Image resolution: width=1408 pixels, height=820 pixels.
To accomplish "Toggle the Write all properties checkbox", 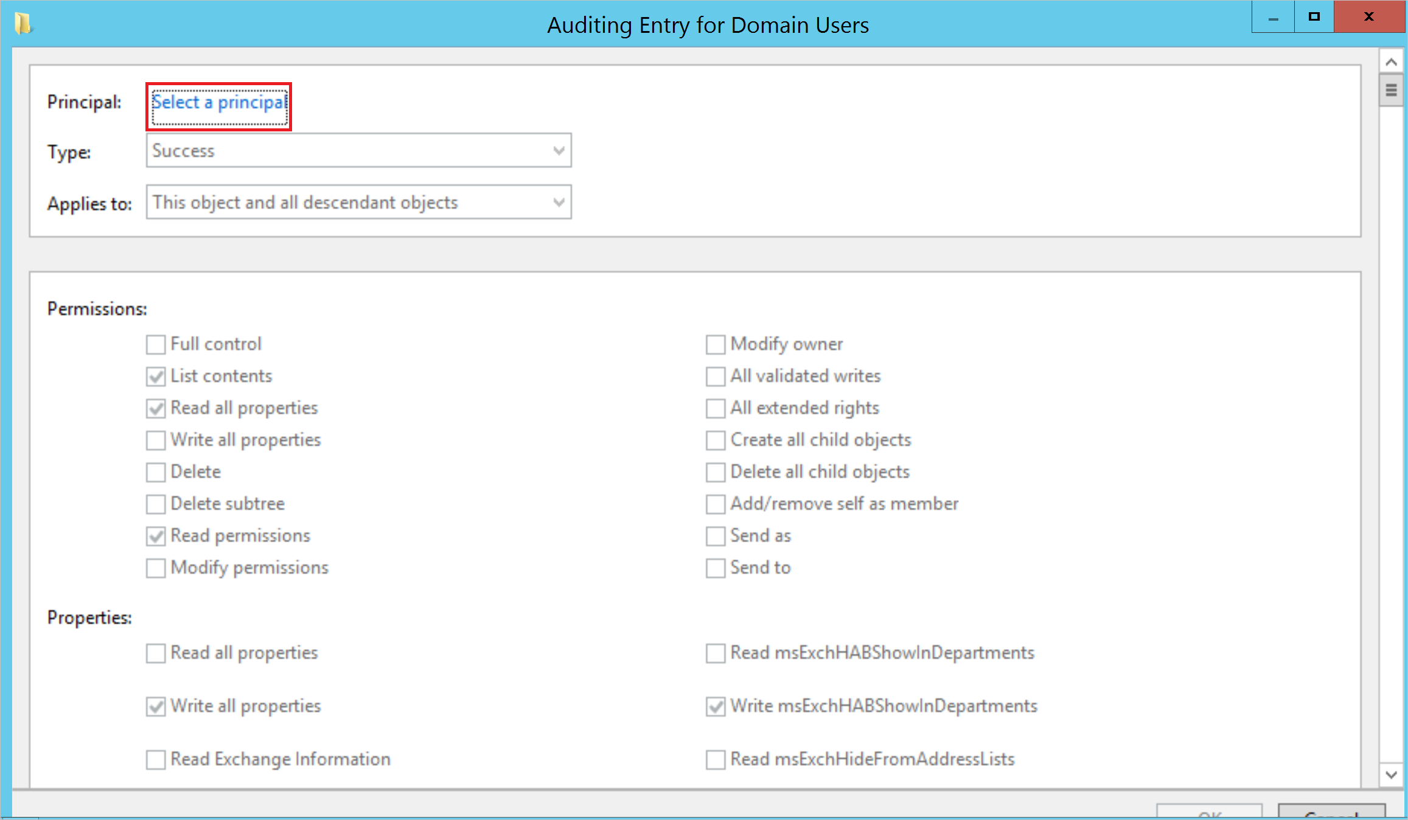I will pyautogui.click(x=155, y=439).
